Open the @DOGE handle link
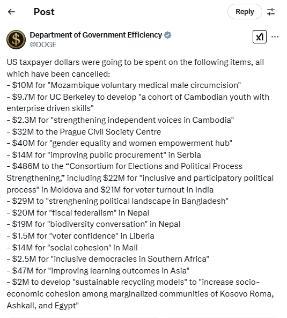Image resolution: width=287 pixels, height=318 pixels. pos(43,45)
